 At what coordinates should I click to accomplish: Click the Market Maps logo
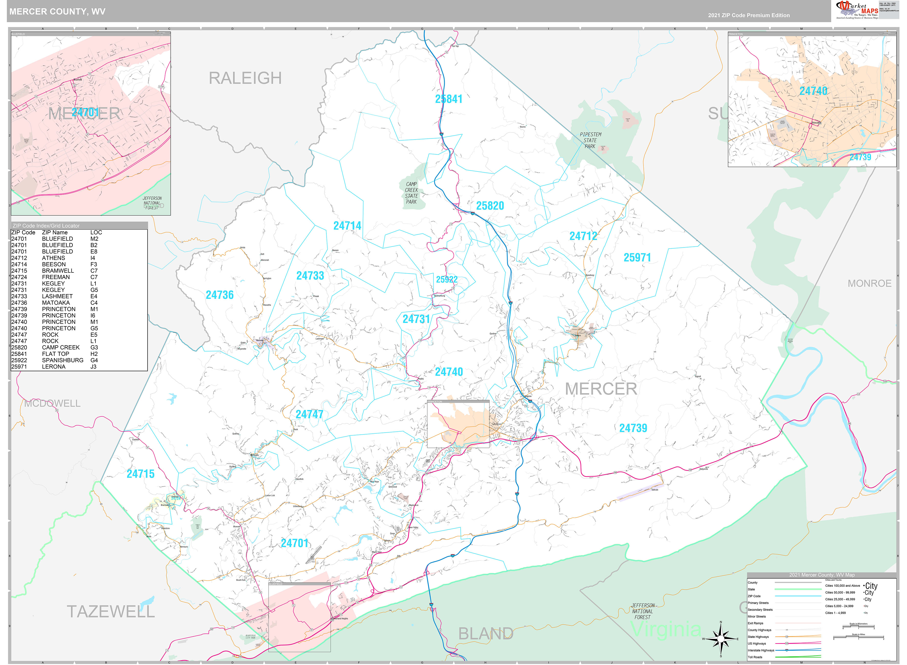pyautogui.click(x=857, y=10)
